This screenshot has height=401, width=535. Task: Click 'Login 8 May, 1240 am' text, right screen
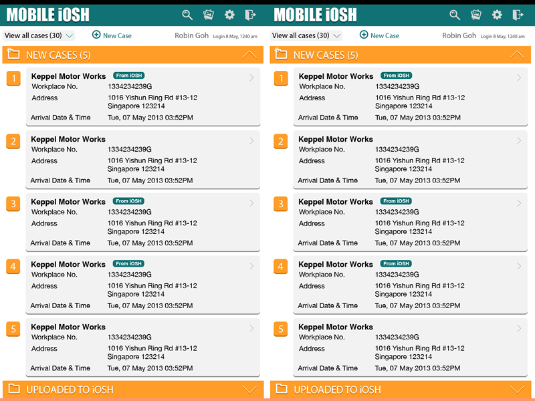coord(503,37)
